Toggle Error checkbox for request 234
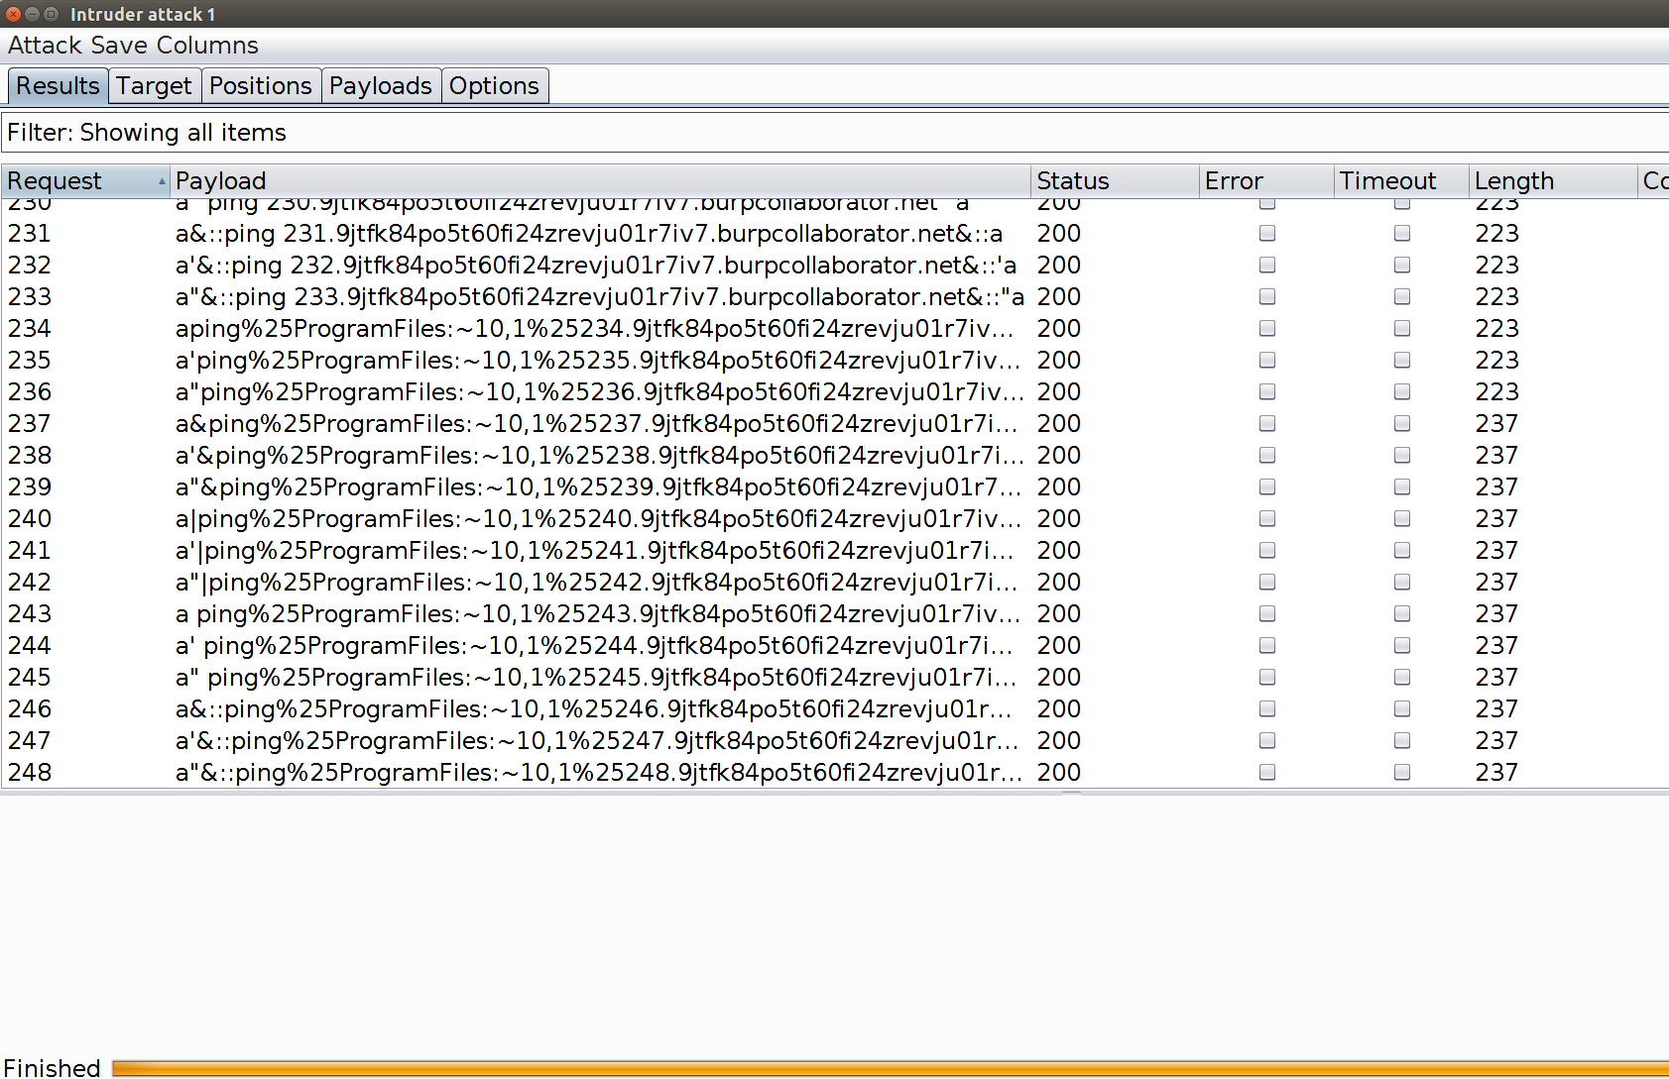This screenshot has height=1079, width=1669. pyautogui.click(x=1267, y=328)
